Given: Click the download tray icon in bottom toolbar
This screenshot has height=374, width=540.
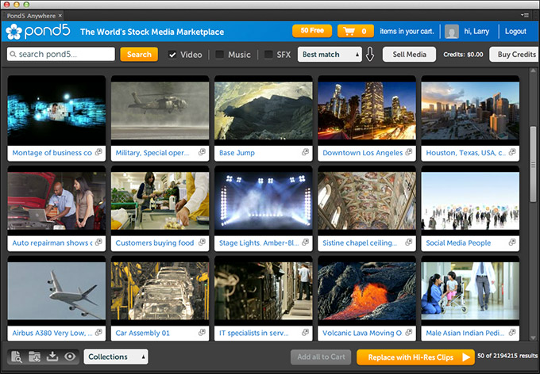Looking at the screenshot, I should (52, 357).
